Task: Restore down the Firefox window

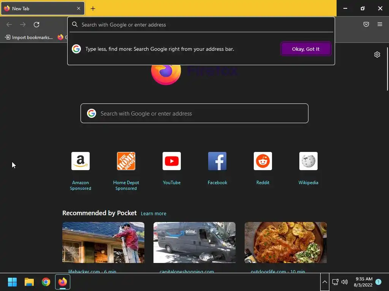Action: click(x=363, y=8)
